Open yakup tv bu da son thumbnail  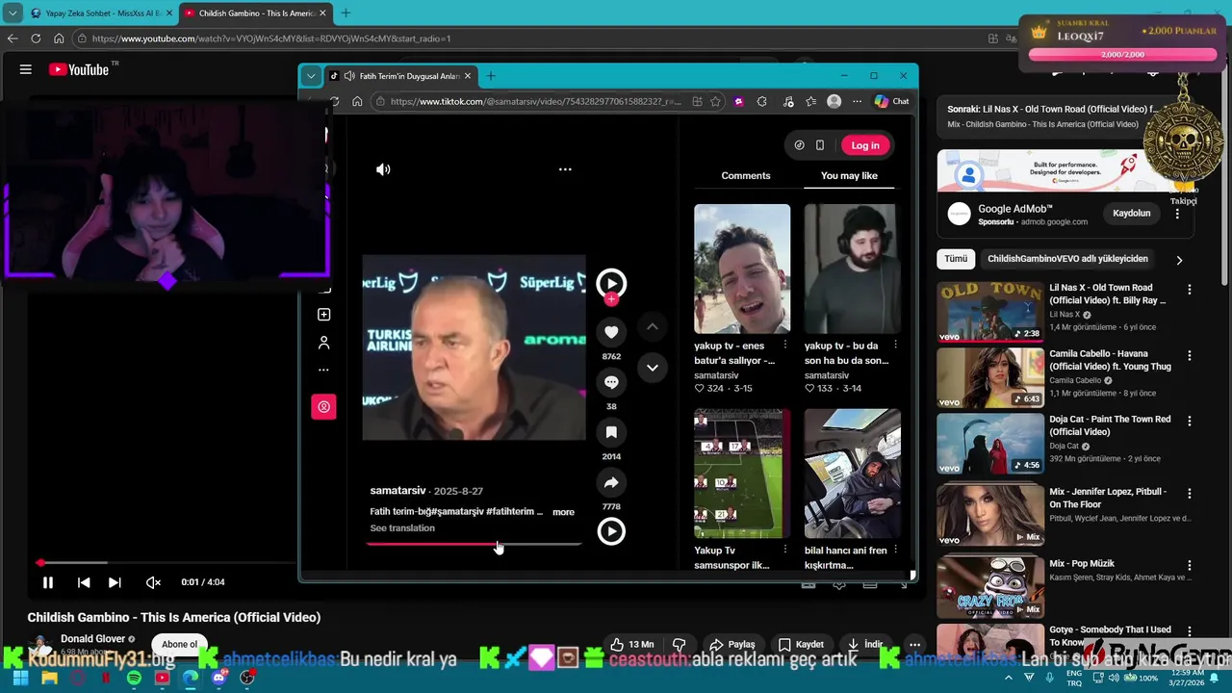point(853,269)
